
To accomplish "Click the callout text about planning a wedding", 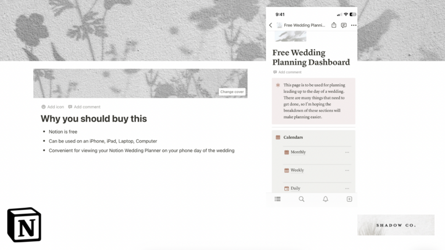I will coord(314,101).
